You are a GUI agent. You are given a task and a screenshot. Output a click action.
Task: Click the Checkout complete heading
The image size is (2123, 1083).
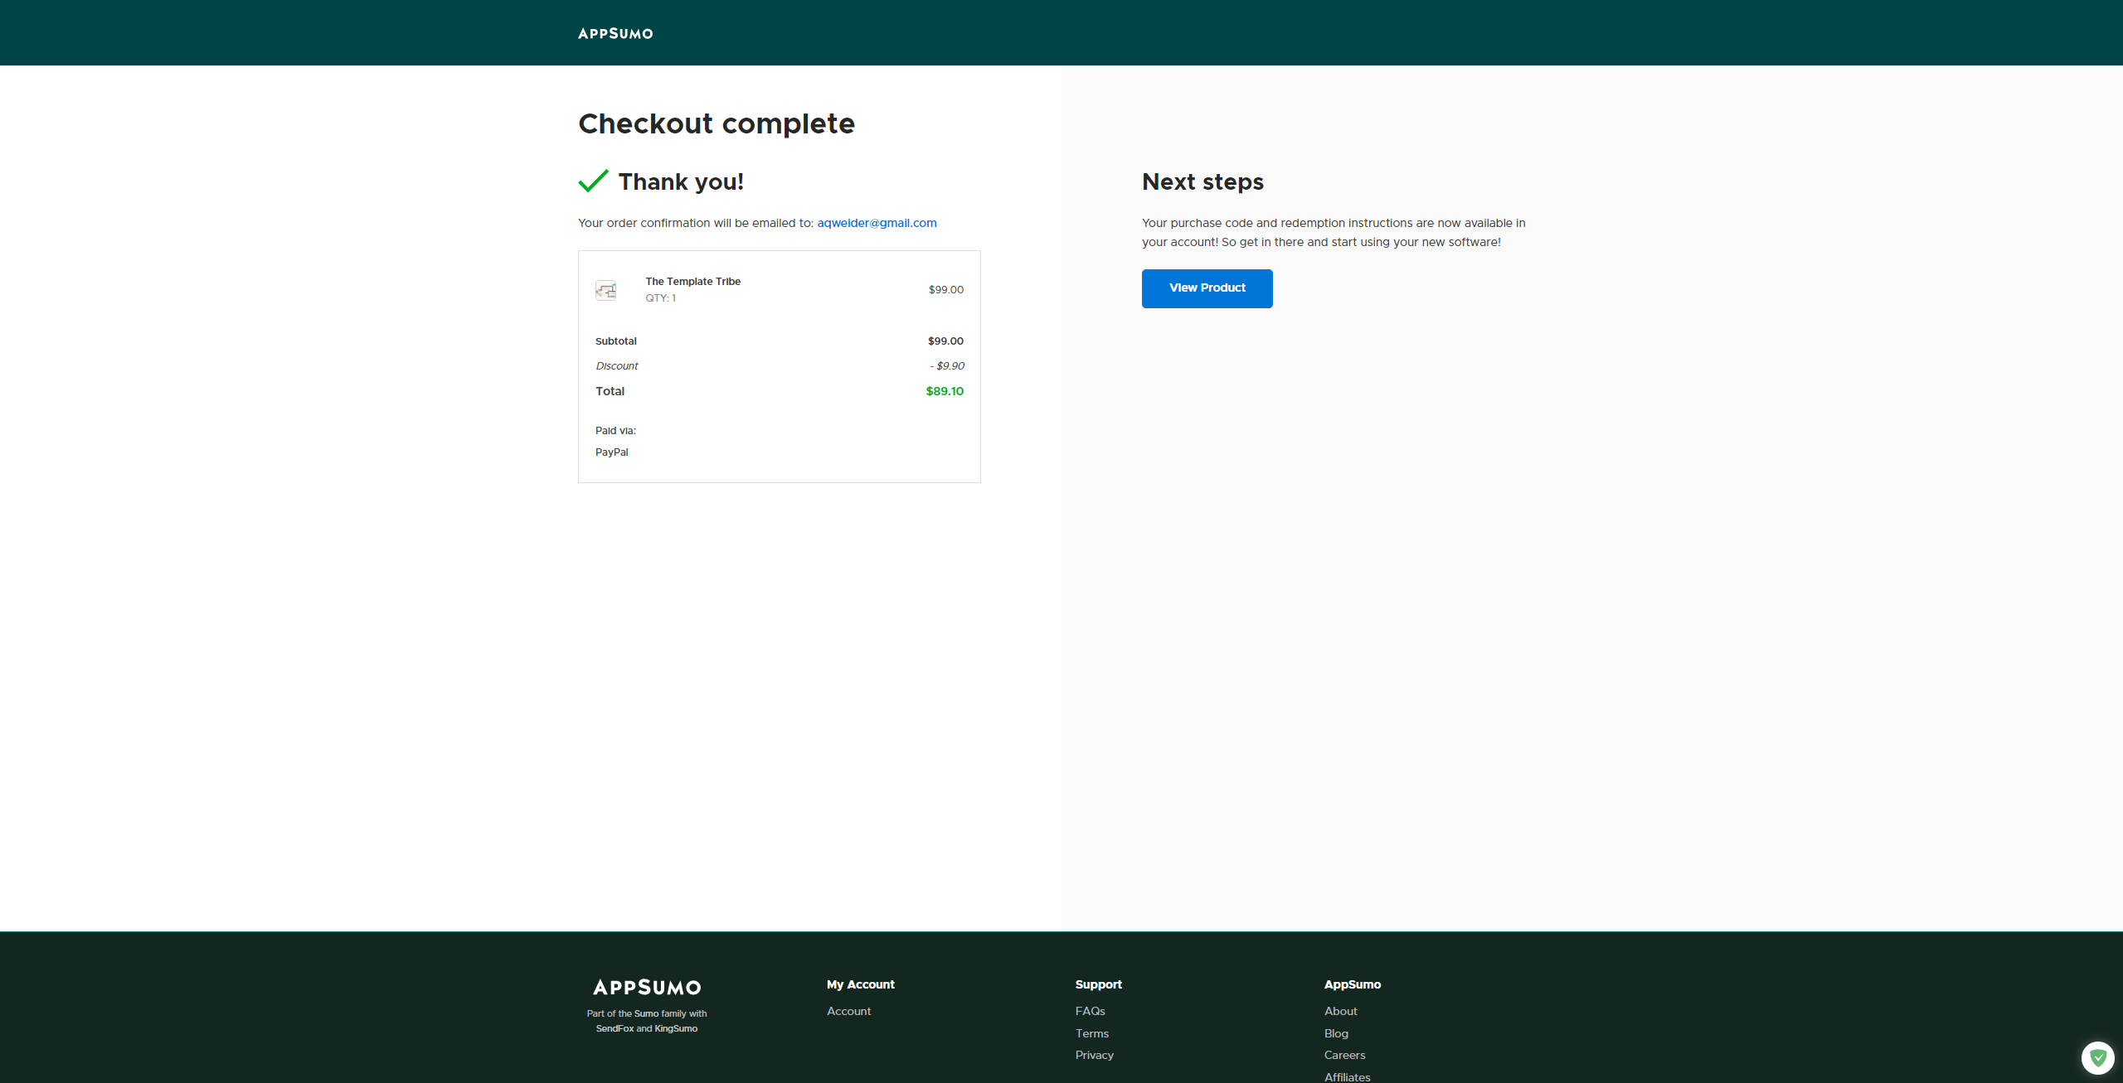(717, 123)
